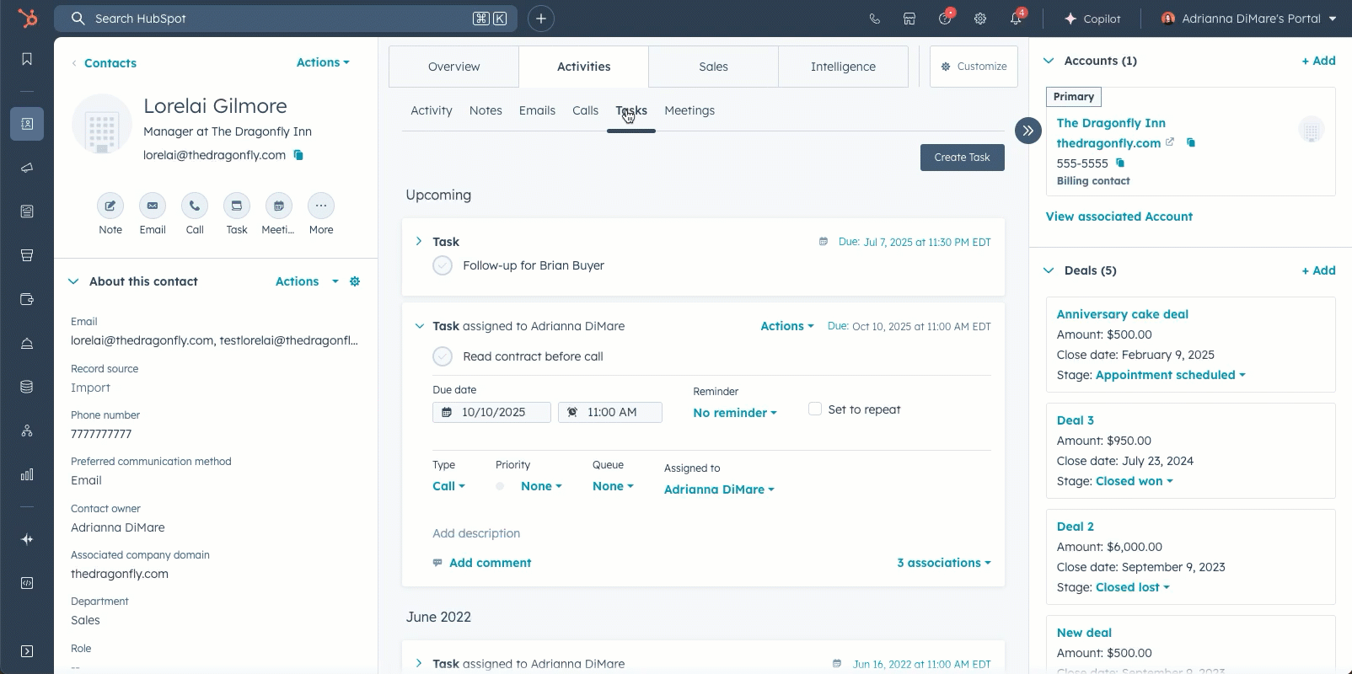The width and height of the screenshot is (1352, 674).
Task: Click the Call icon button for Lorelai
Action: click(x=195, y=206)
